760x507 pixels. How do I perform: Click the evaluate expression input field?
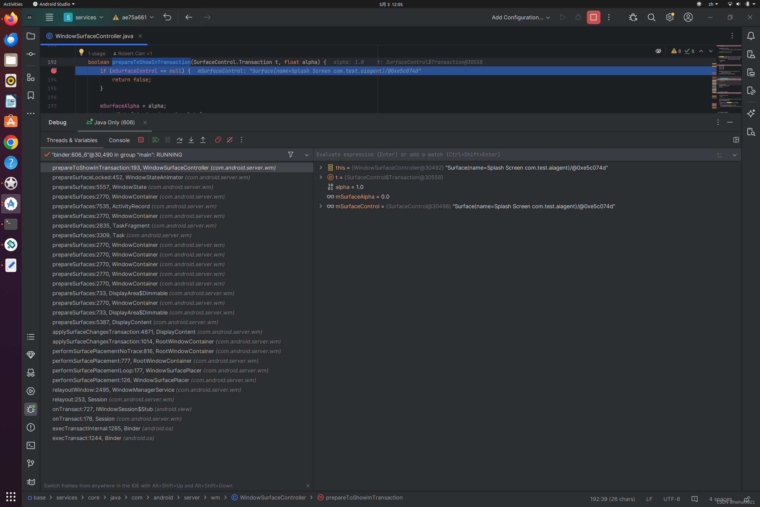514,155
